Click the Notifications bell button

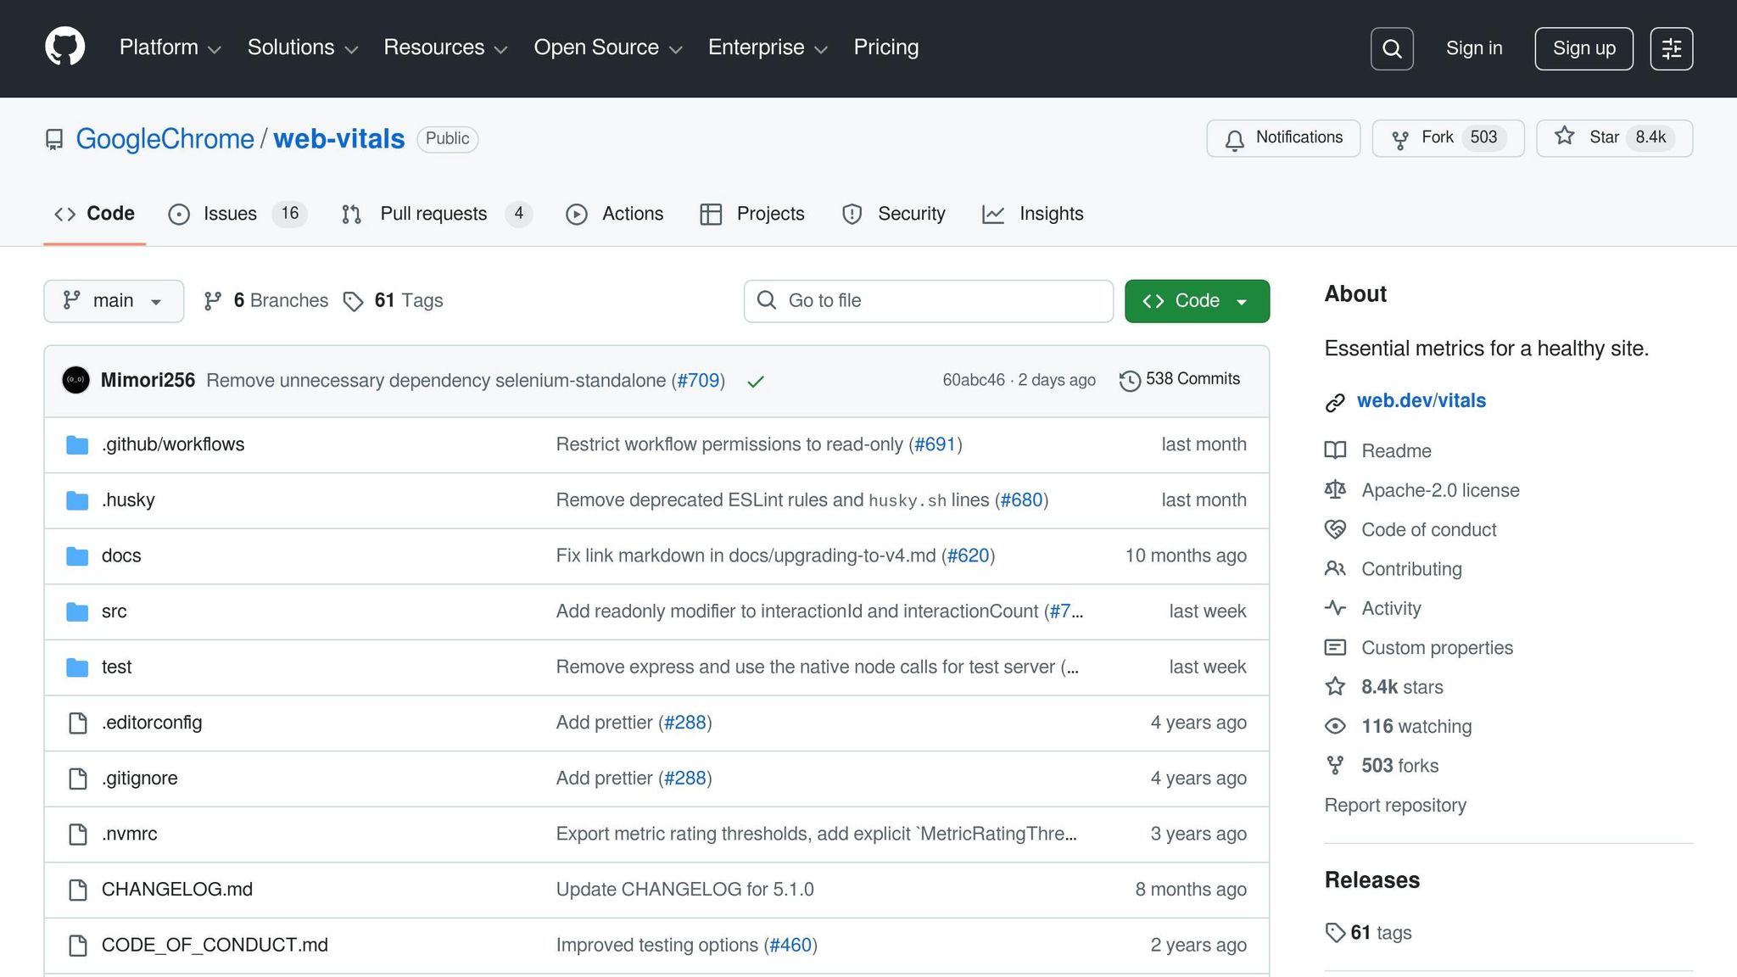click(x=1283, y=138)
